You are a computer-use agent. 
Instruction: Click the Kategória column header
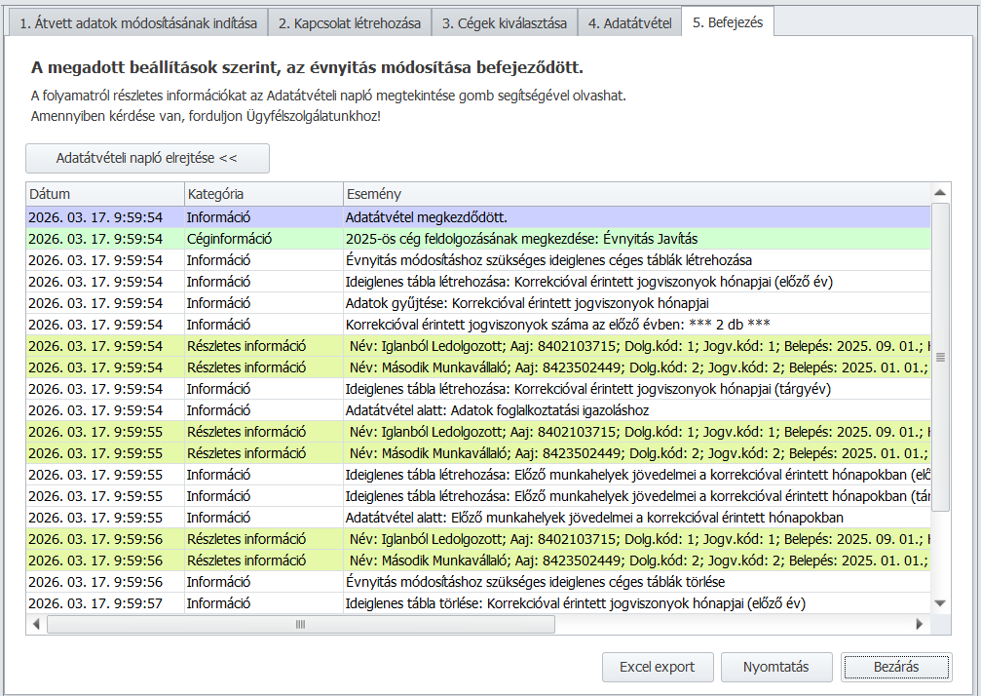point(264,194)
